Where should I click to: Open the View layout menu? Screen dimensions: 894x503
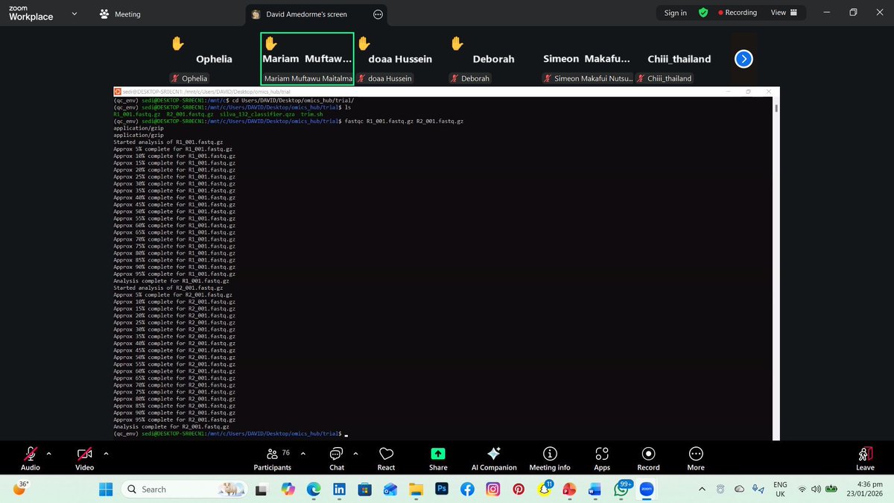(784, 13)
